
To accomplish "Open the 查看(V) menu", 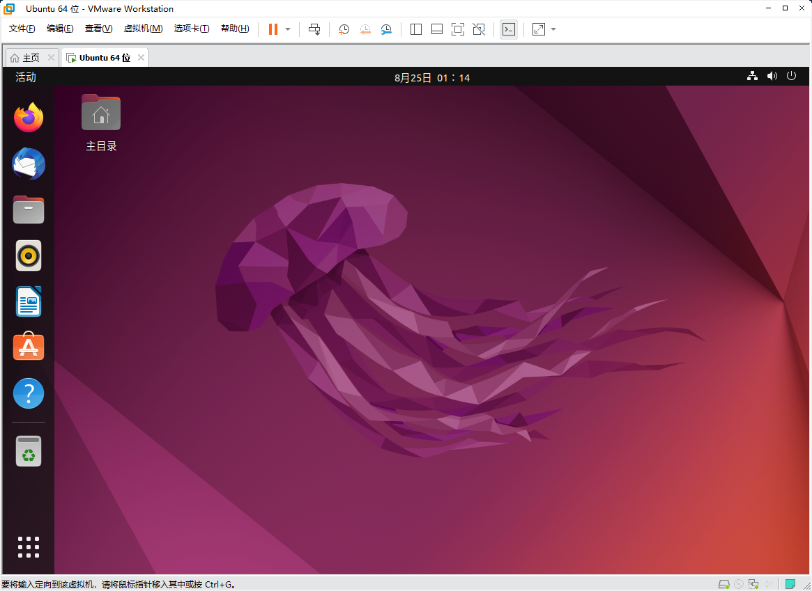I will coord(98,29).
